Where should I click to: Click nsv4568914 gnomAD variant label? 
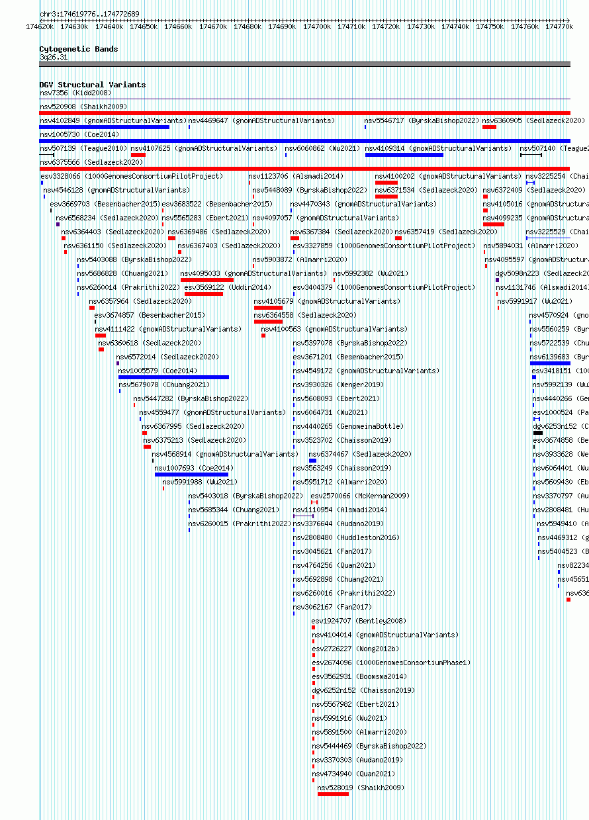[x=225, y=454]
